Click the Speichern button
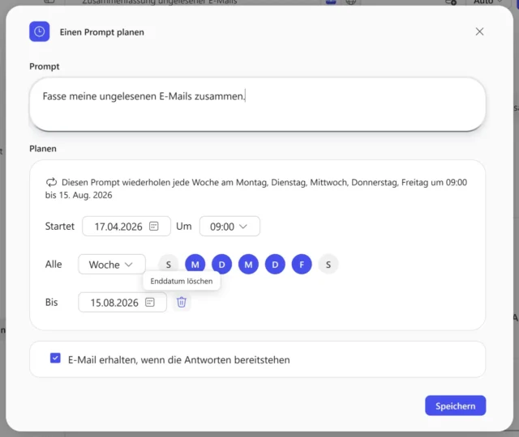Image resolution: width=519 pixels, height=437 pixels. [456, 405]
